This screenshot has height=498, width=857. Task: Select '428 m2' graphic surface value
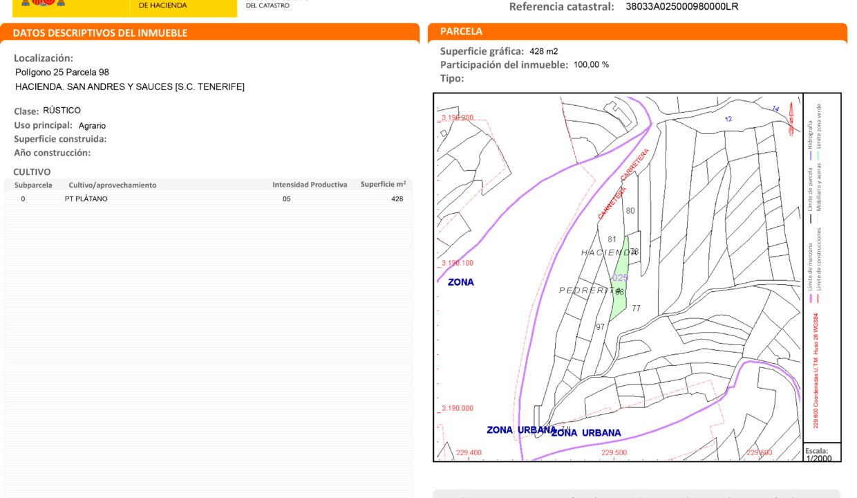point(544,51)
